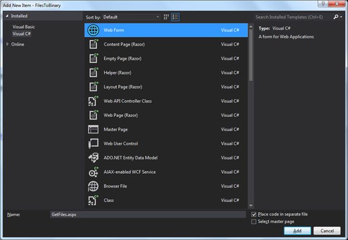Select the Online tree item
Image resolution: width=348 pixels, height=240 pixels.
click(x=18, y=45)
